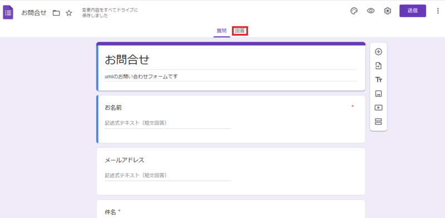Click the 送信 send button

pyautogui.click(x=413, y=11)
